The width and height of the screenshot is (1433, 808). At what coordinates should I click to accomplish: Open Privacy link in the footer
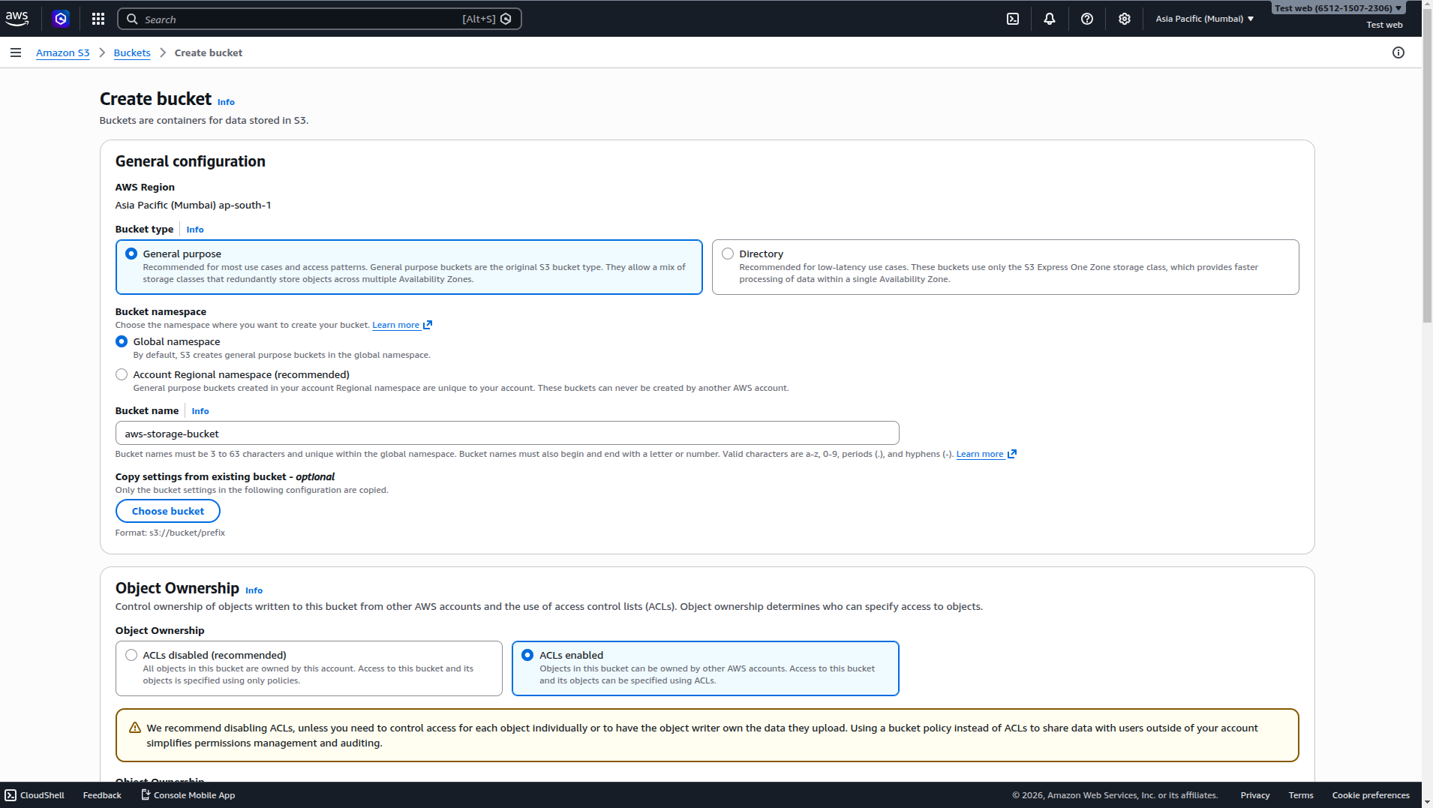1255,795
